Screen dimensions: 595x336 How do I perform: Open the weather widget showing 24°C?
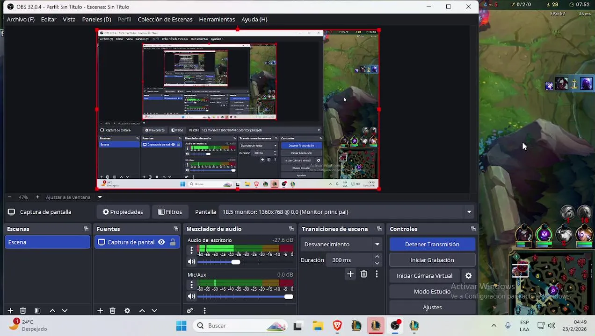(29, 326)
